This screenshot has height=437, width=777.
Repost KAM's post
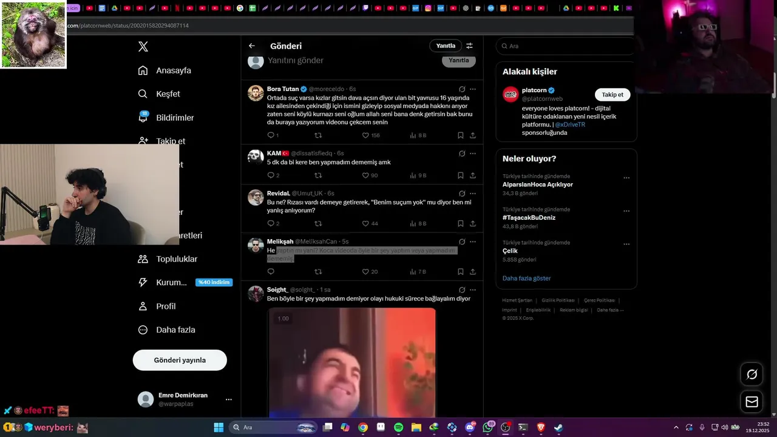318,175
